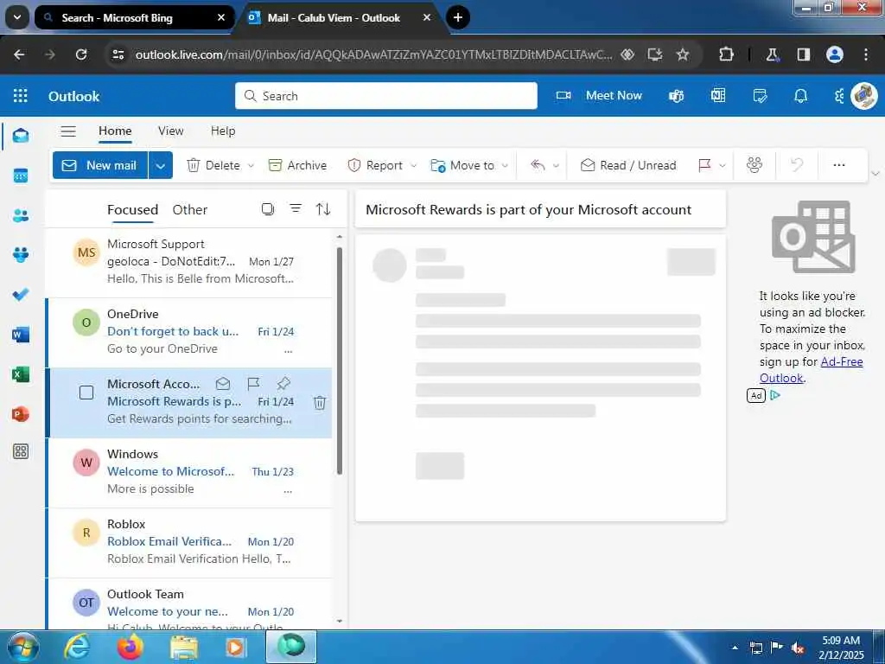885x664 pixels.
Task: Open the sort arrows in message list
Action: click(x=323, y=209)
